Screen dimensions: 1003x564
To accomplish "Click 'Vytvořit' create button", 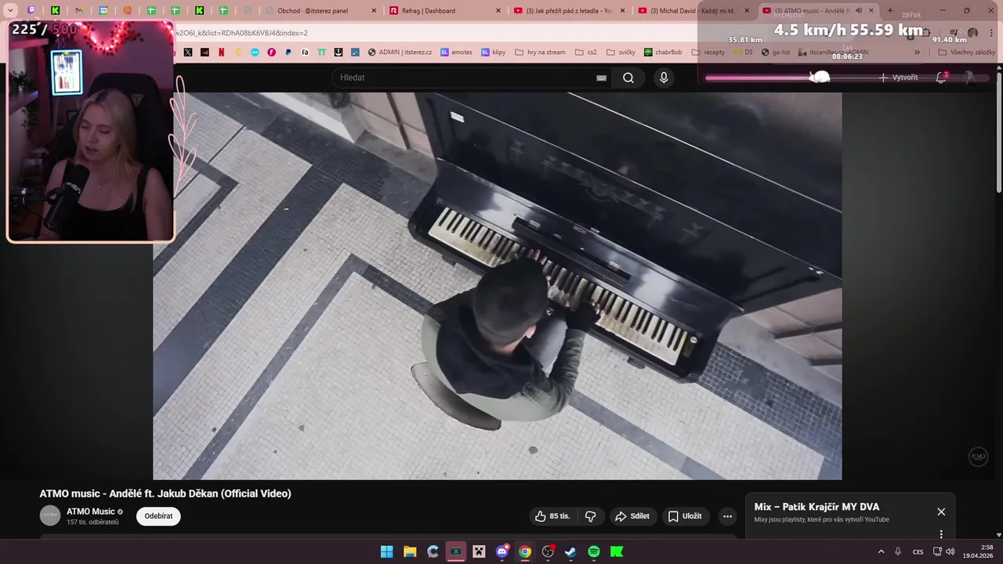I will [897, 78].
